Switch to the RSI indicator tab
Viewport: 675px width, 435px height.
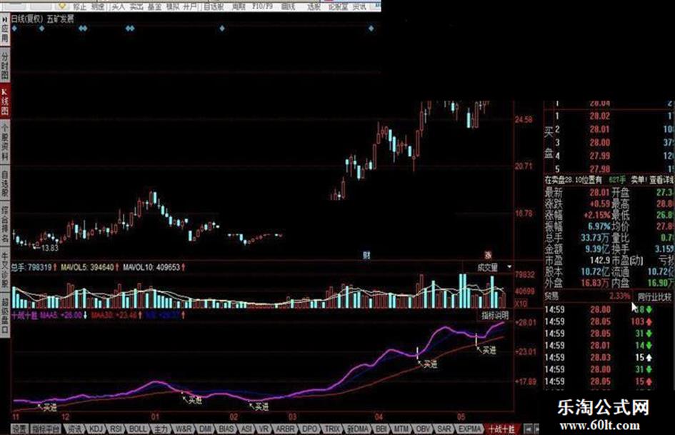(x=116, y=429)
